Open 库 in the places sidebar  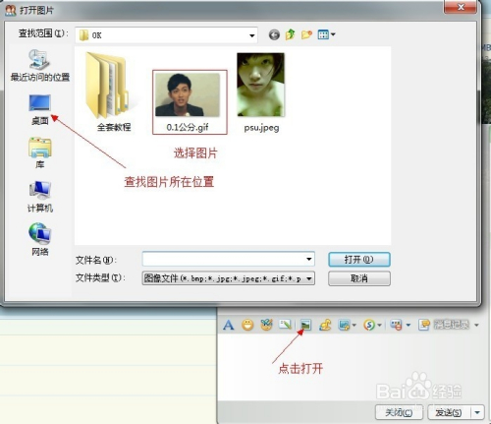click(x=39, y=152)
